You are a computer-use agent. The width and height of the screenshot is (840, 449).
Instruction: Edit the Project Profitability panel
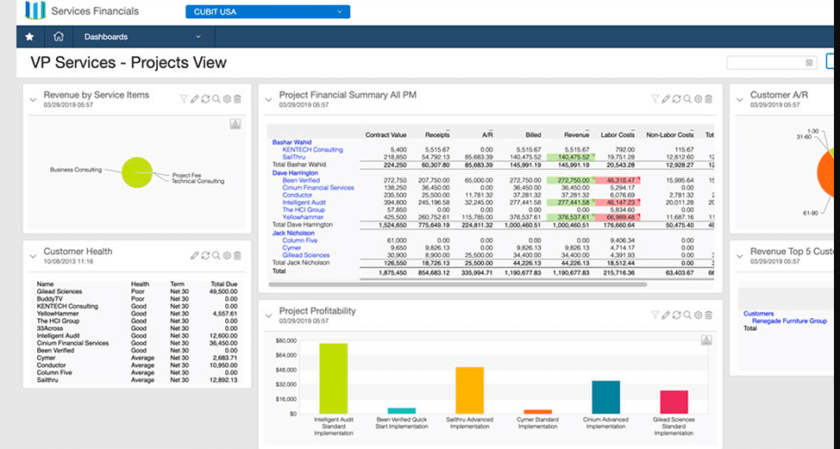point(665,315)
